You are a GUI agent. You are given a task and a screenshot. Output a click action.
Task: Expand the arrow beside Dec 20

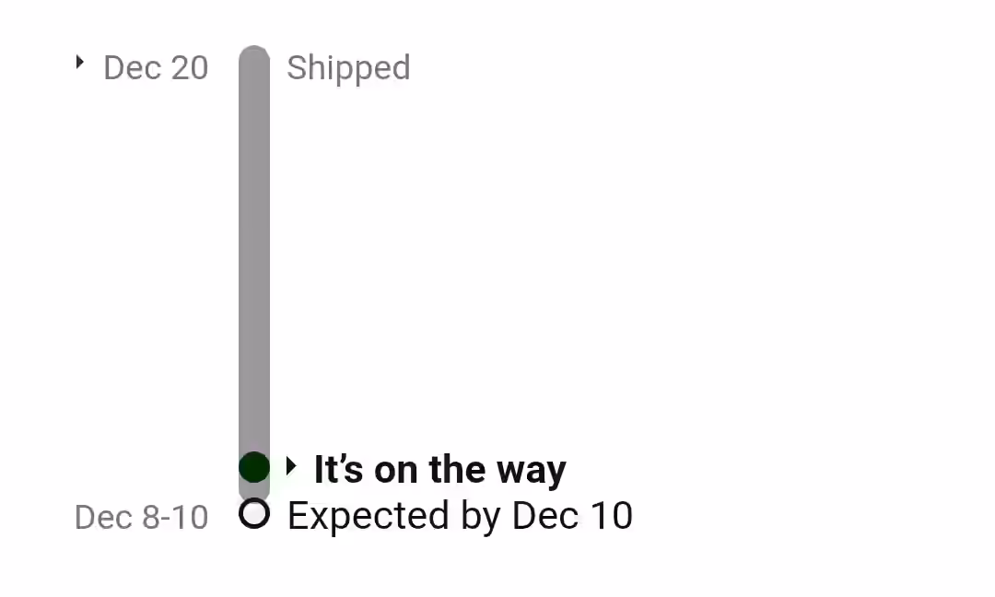point(79,62)
